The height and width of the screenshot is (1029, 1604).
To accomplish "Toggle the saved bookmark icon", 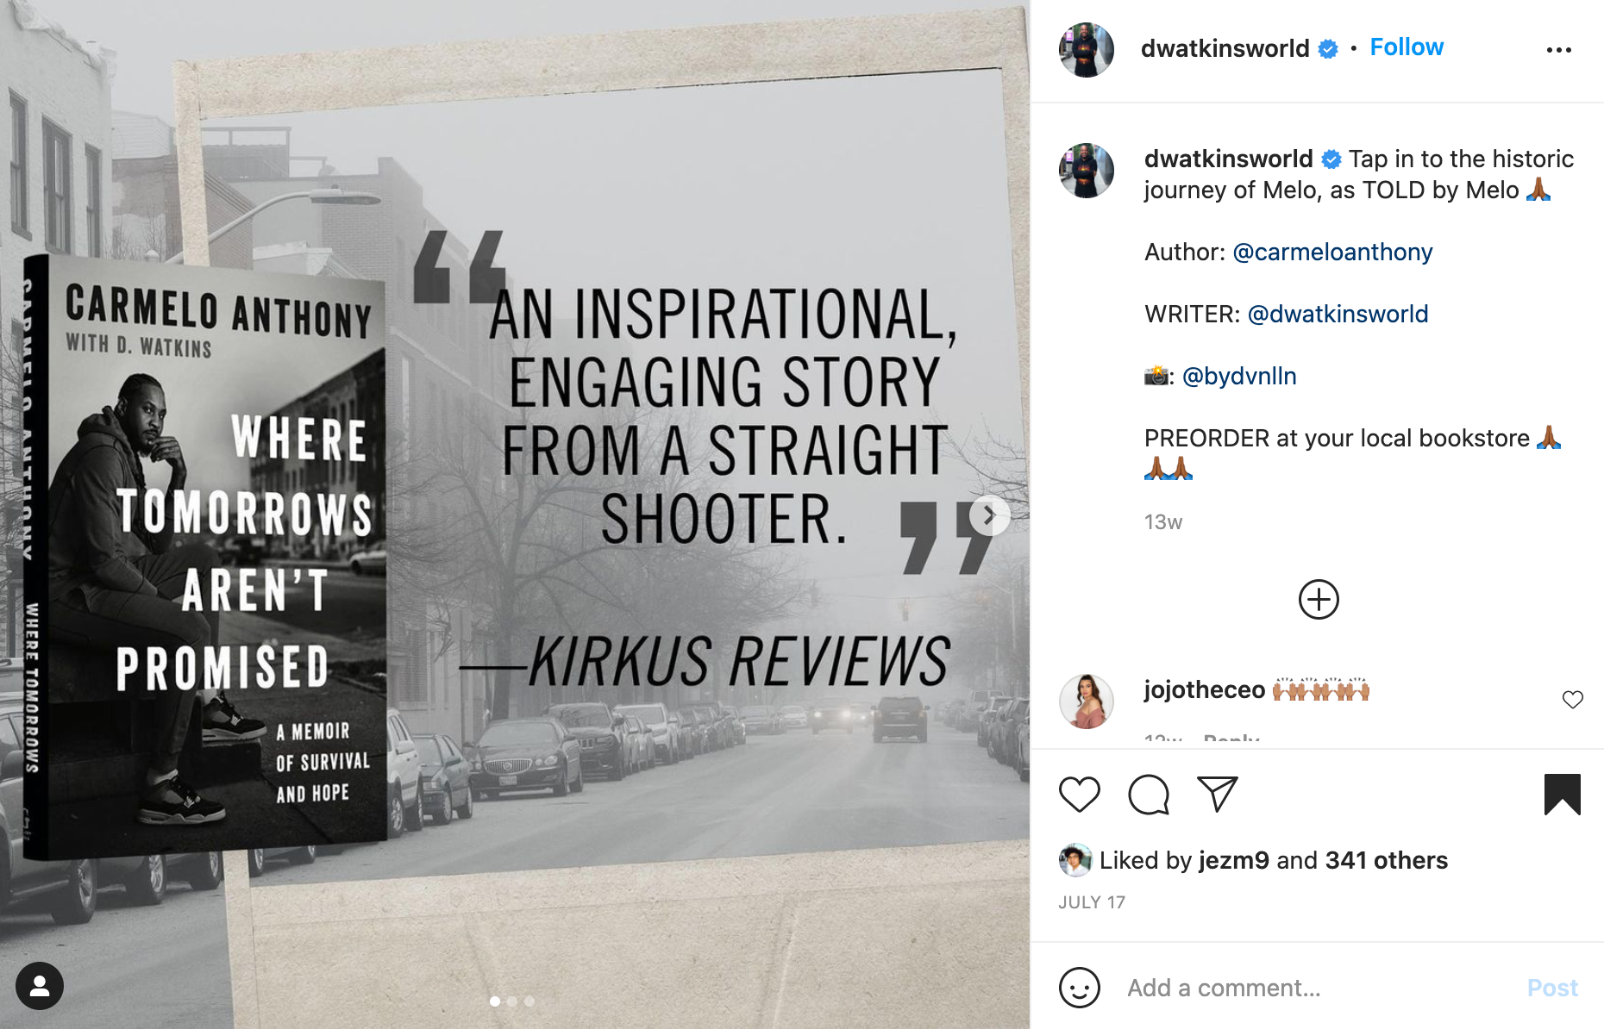I will 1562,794.
